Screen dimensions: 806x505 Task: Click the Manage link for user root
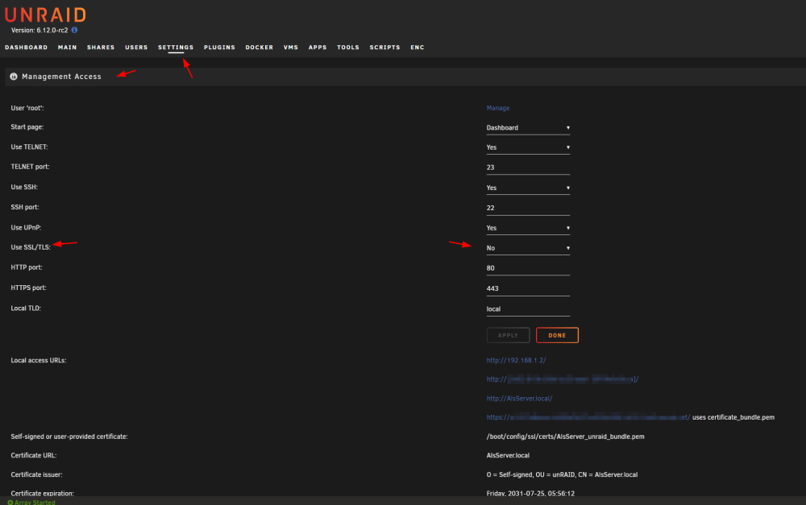498,108
